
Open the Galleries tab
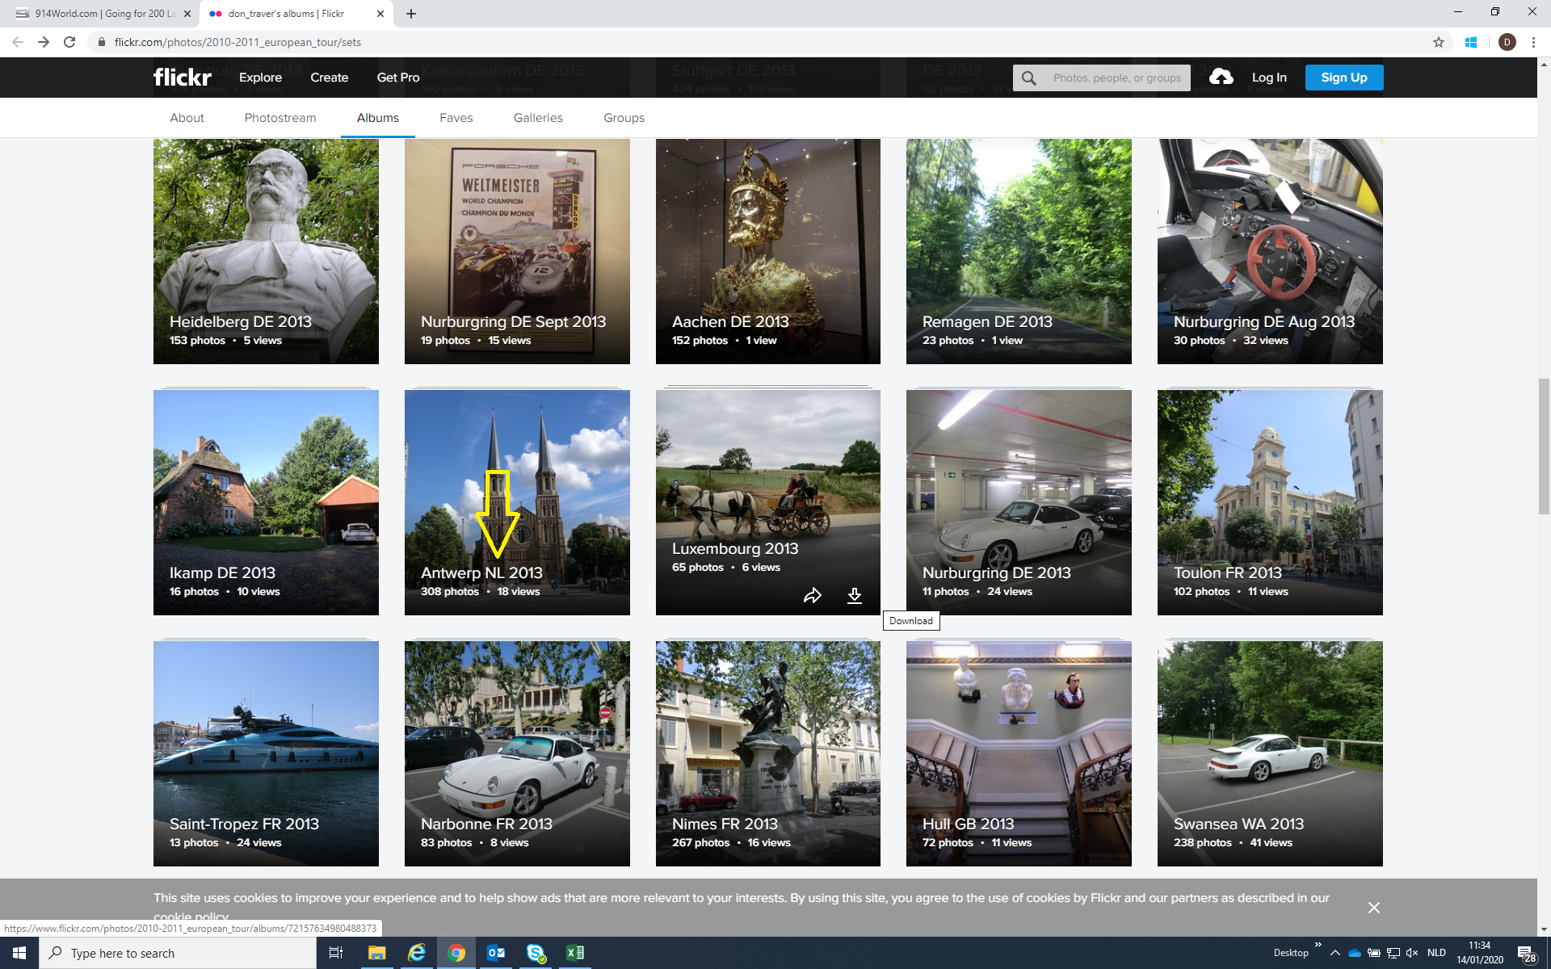coord(538,118)
